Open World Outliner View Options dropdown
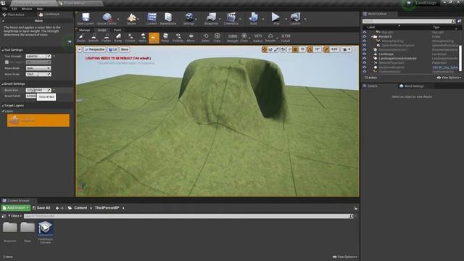The width and height of the screenshot is (464, 261). point(449,78)
